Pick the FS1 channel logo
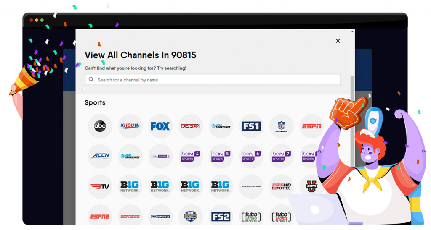431x230 pixels. pyautogui.click(x=251, y=126)
